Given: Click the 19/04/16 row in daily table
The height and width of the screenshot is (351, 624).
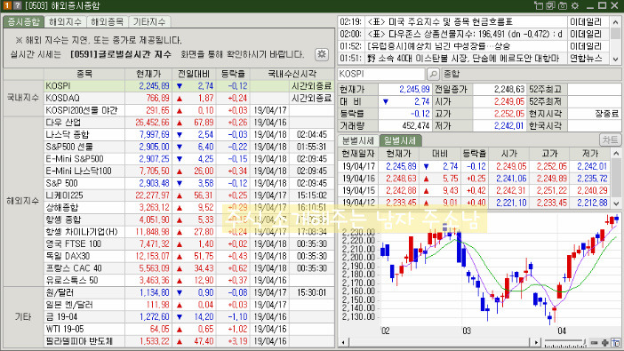Looking at the screenshot, I should (476, 179).
